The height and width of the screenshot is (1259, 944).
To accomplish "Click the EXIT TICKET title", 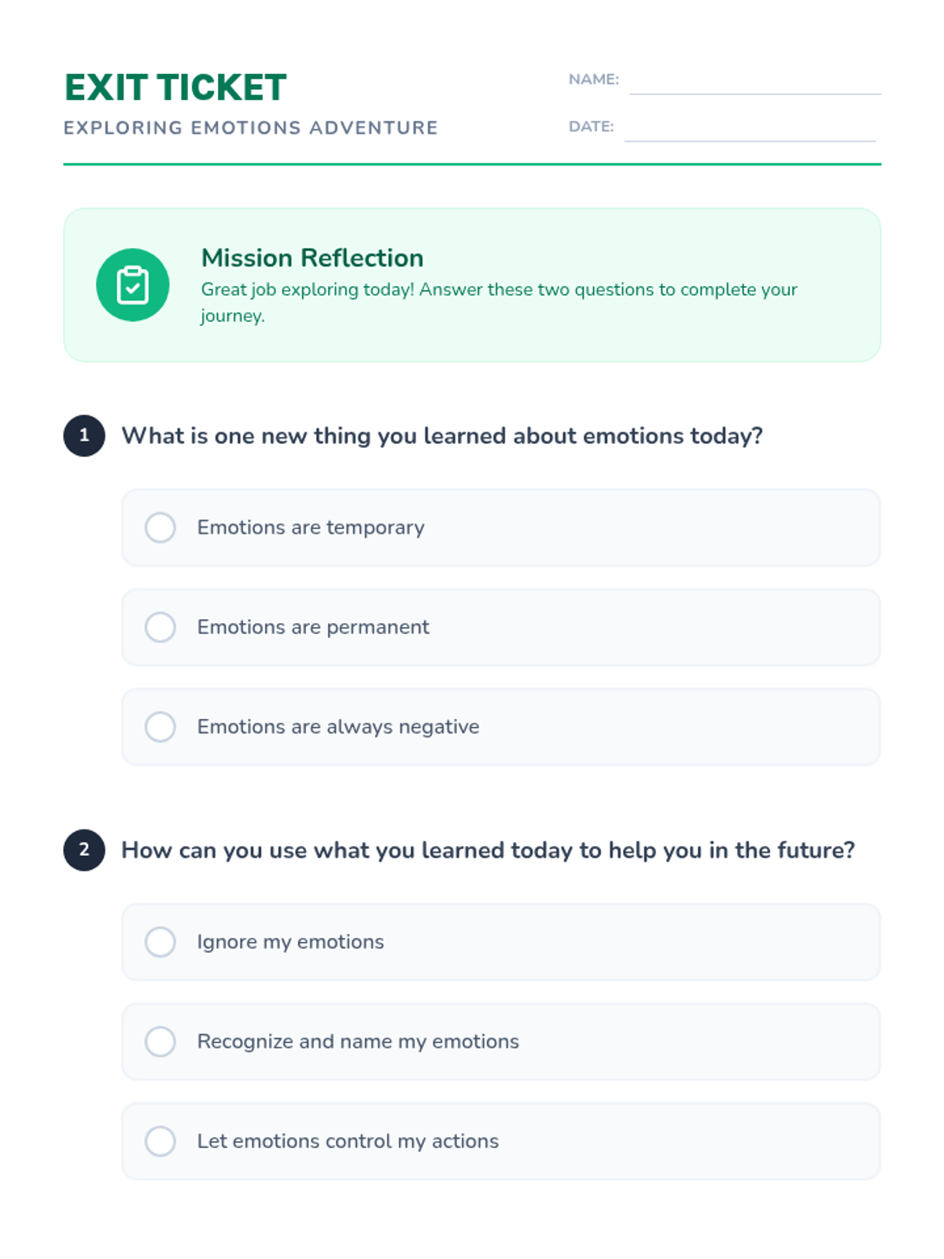I will click(x=175, y=87).
